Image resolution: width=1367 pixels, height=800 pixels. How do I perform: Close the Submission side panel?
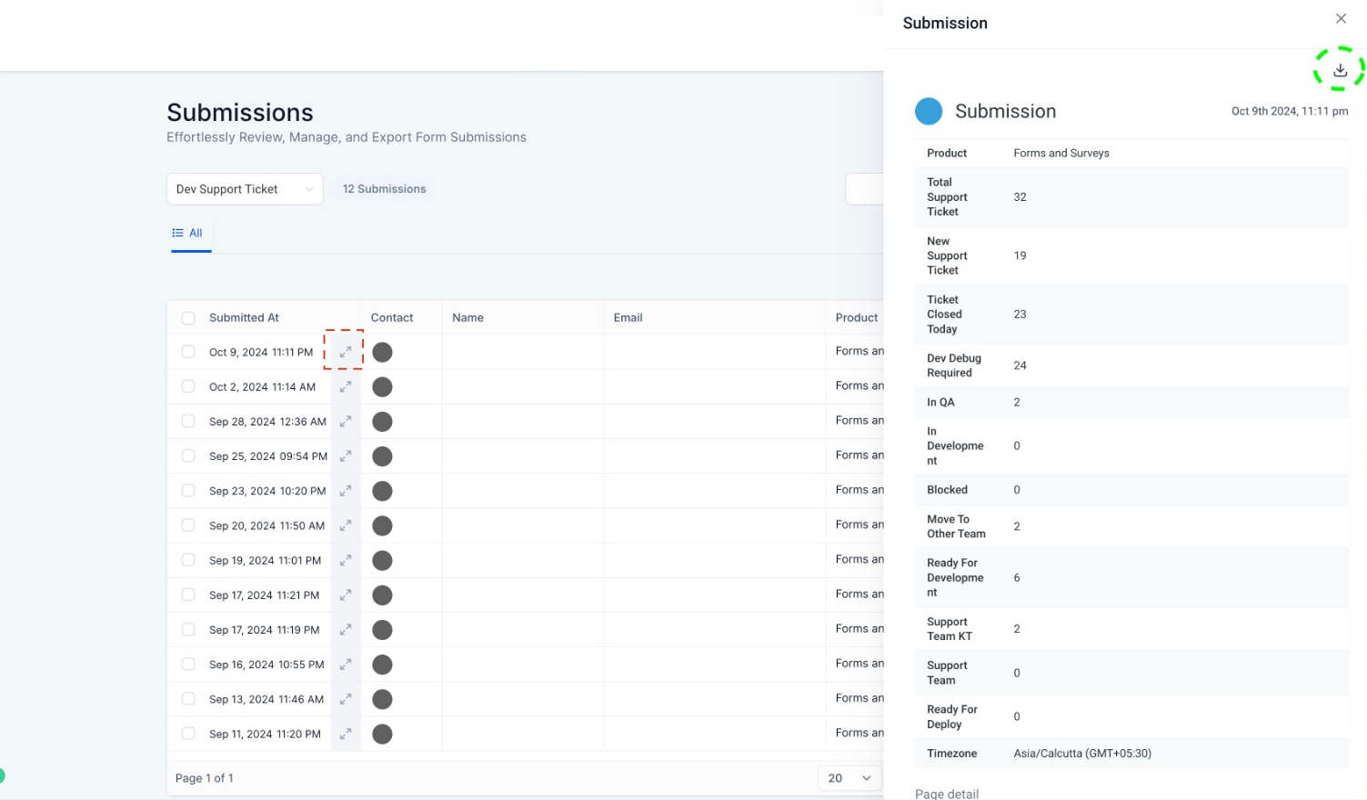pyautogui.click(x=1341, y=19)
